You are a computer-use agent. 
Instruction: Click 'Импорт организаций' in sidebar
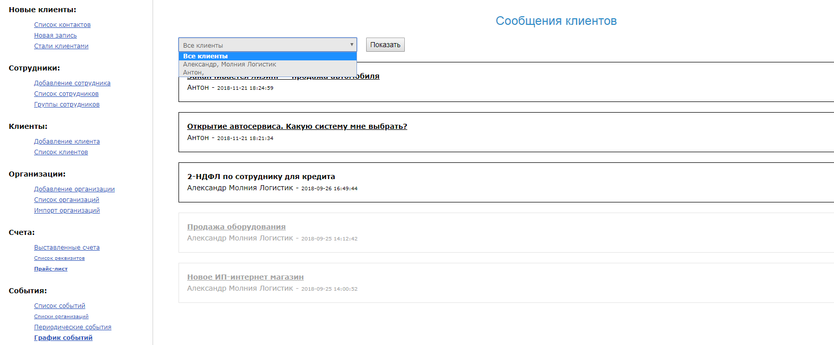(67, 211)
